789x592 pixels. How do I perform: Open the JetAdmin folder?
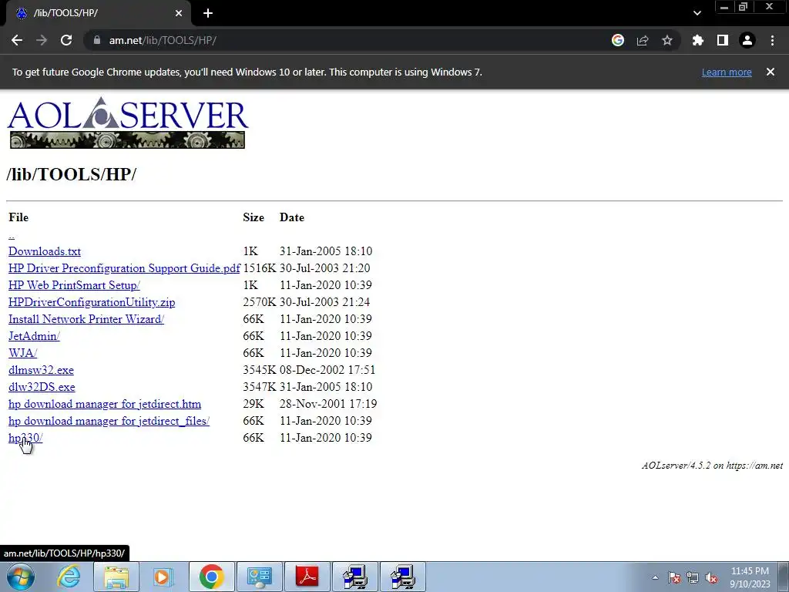coord(34,336)
